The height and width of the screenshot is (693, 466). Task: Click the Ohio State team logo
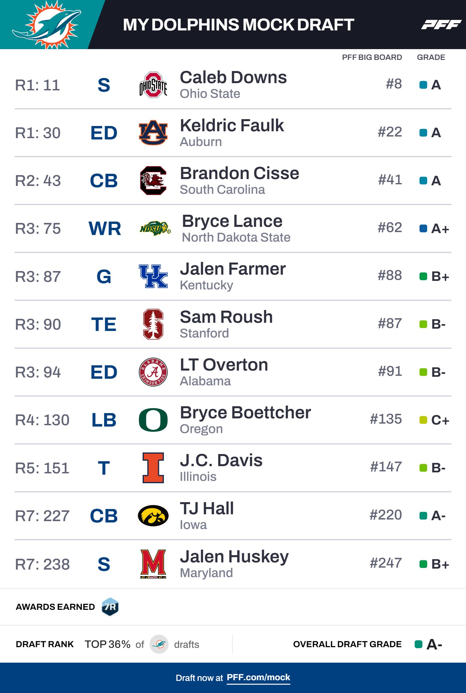coord(153,85)
